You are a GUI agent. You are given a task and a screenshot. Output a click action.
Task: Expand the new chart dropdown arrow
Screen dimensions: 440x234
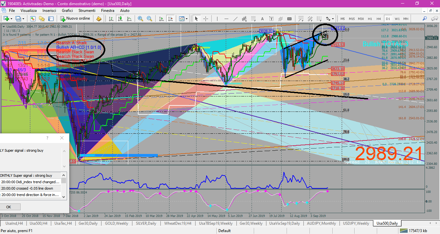(x=11, y=19)
